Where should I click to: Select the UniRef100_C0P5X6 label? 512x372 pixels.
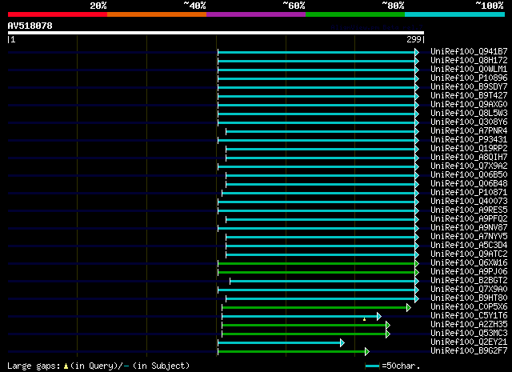pos(469,307)
